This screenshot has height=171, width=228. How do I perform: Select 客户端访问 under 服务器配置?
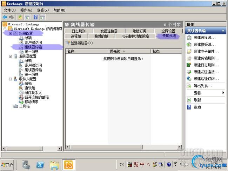33,65
